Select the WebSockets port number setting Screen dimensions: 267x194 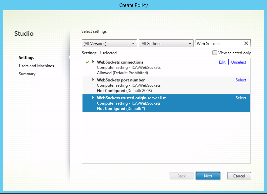click(x=241, y=80)
